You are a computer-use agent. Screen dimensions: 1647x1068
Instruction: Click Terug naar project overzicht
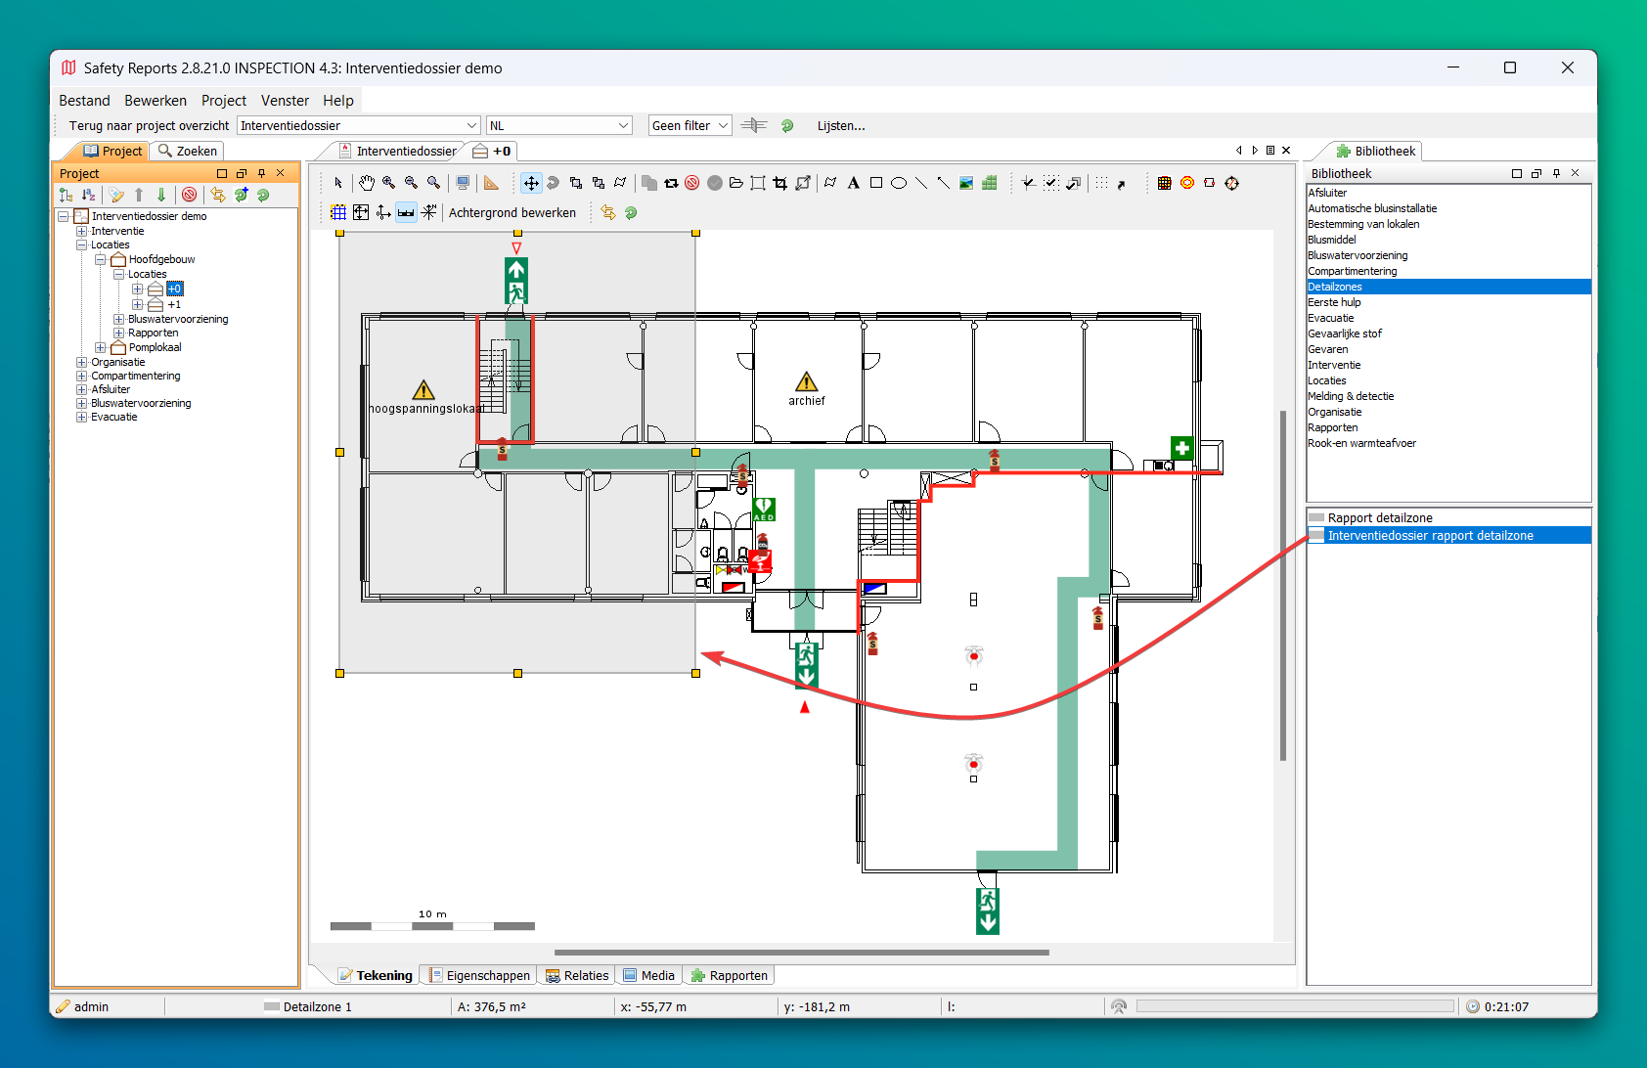[x=149, y=125]
